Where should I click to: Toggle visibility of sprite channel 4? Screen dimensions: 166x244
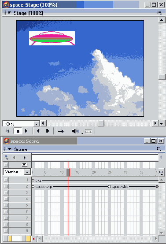pos(6,199)
